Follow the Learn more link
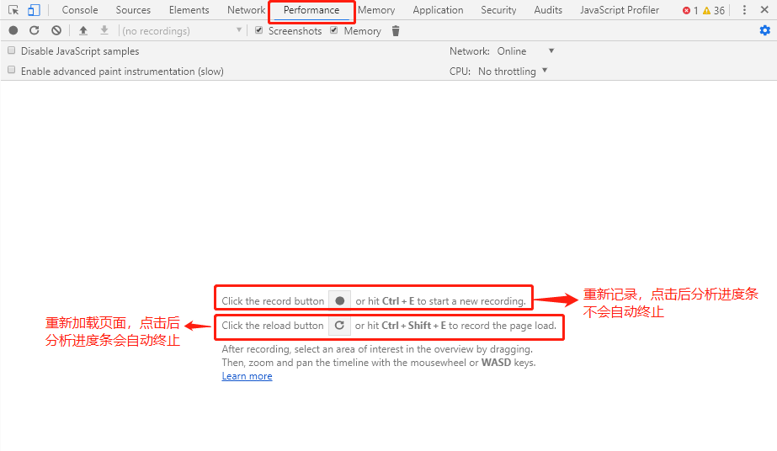 pyautogui.click(x=247, y=376)
